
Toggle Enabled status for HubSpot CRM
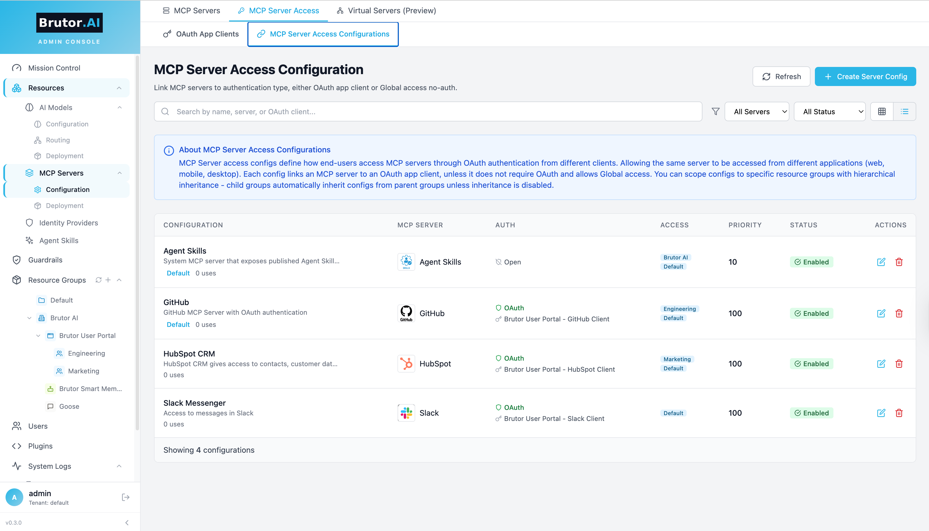click(x=811, y=363)
